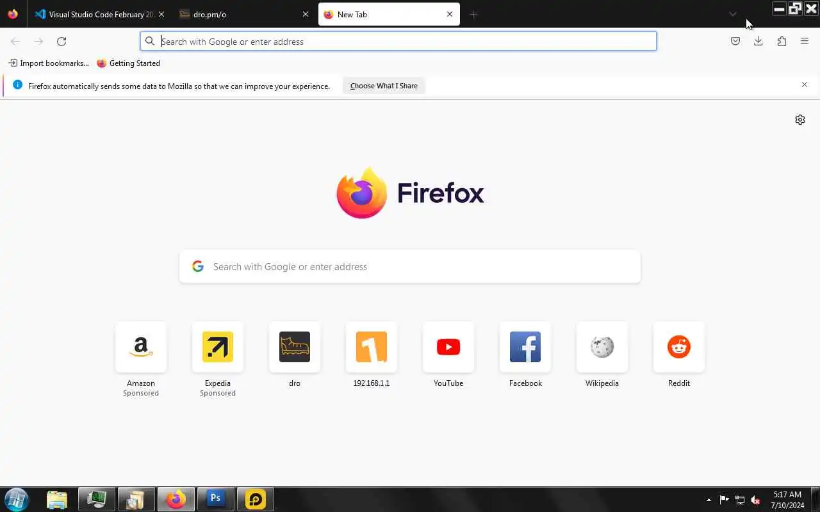820x512 pixels.
Task: Launch Photoshop from the taskbar
Action: (215, 499)
